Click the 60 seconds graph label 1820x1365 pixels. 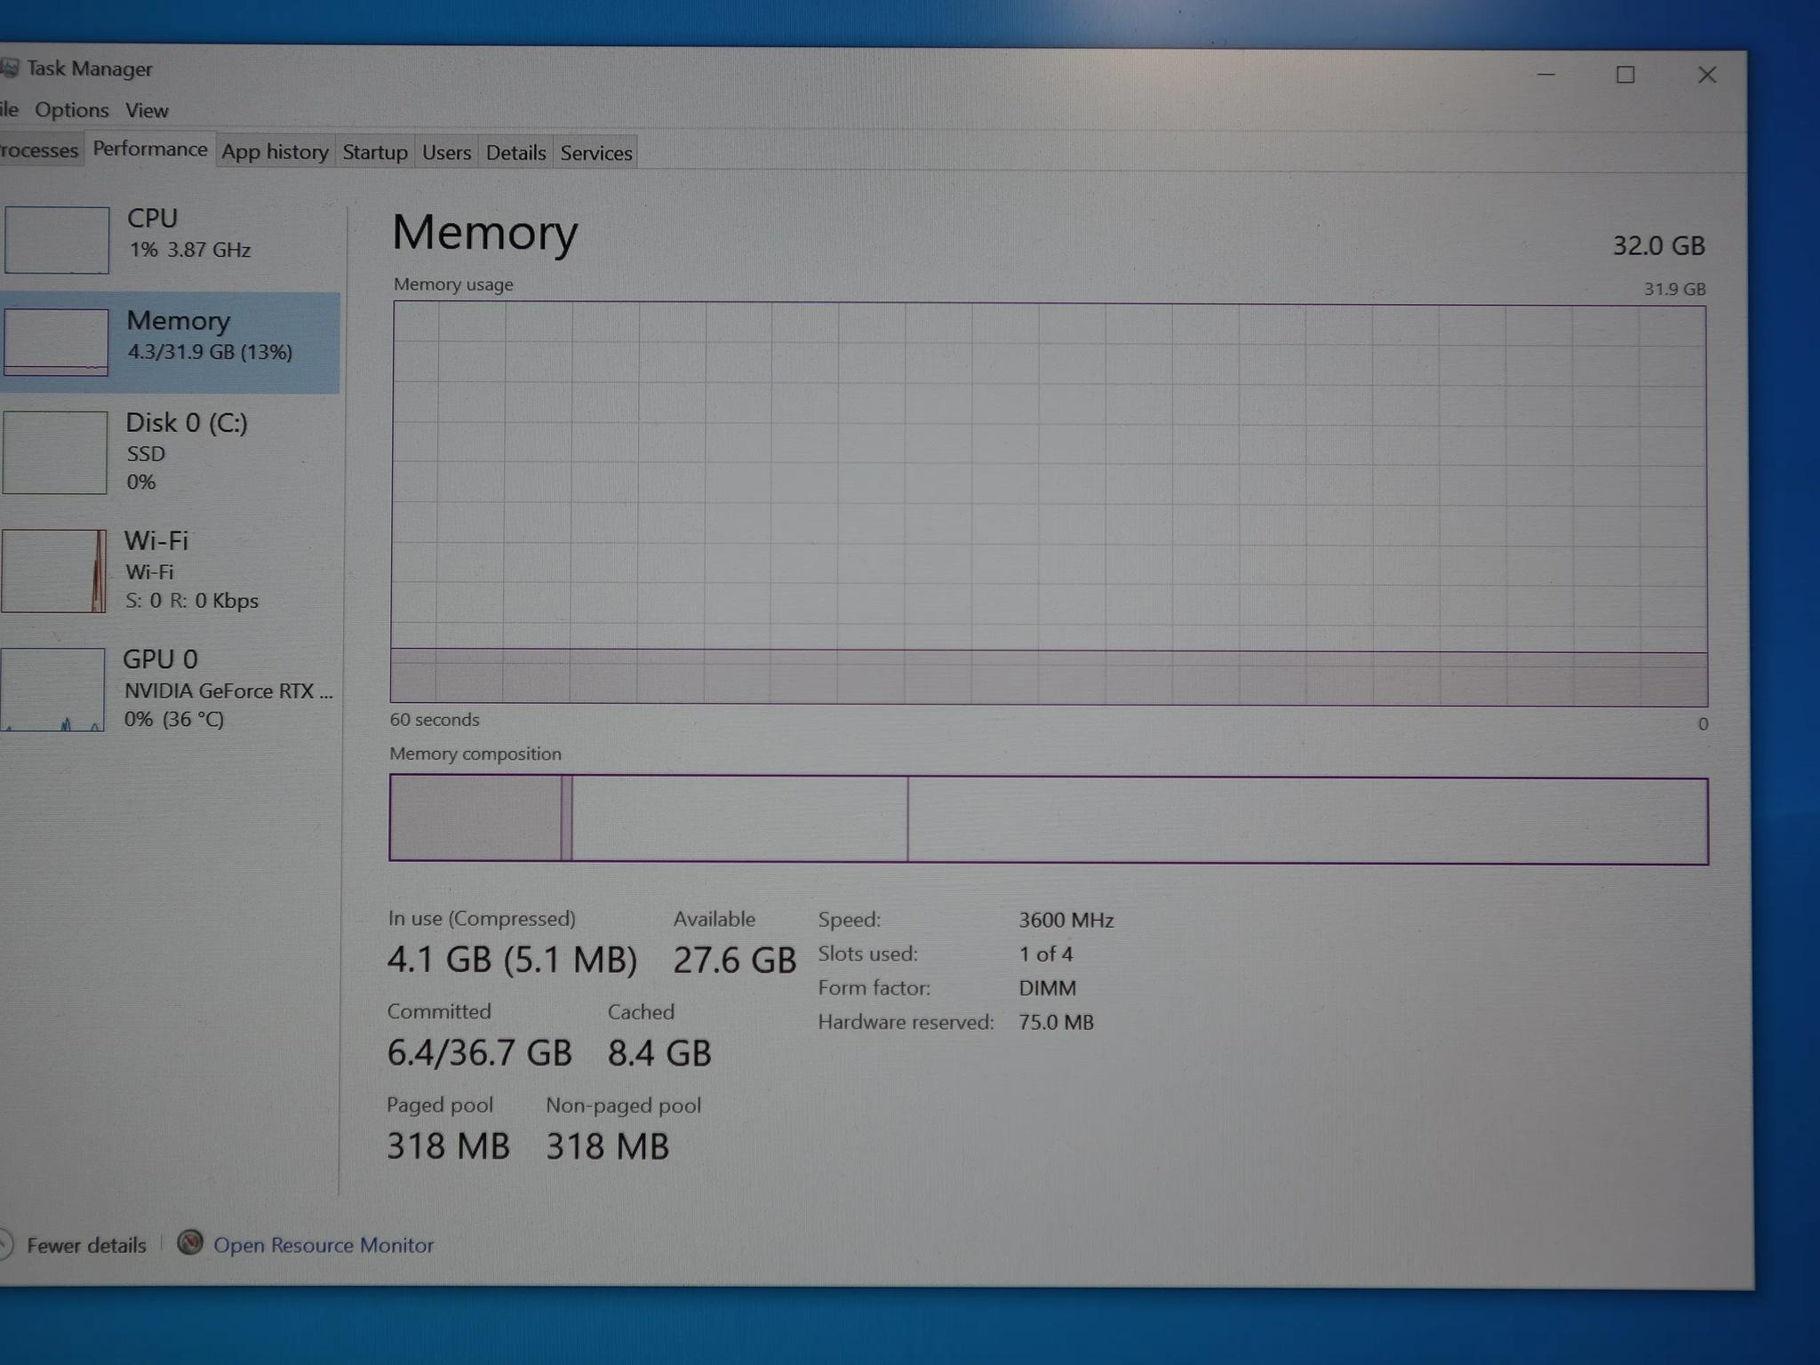pyautogui.click(x=435, y=720)
